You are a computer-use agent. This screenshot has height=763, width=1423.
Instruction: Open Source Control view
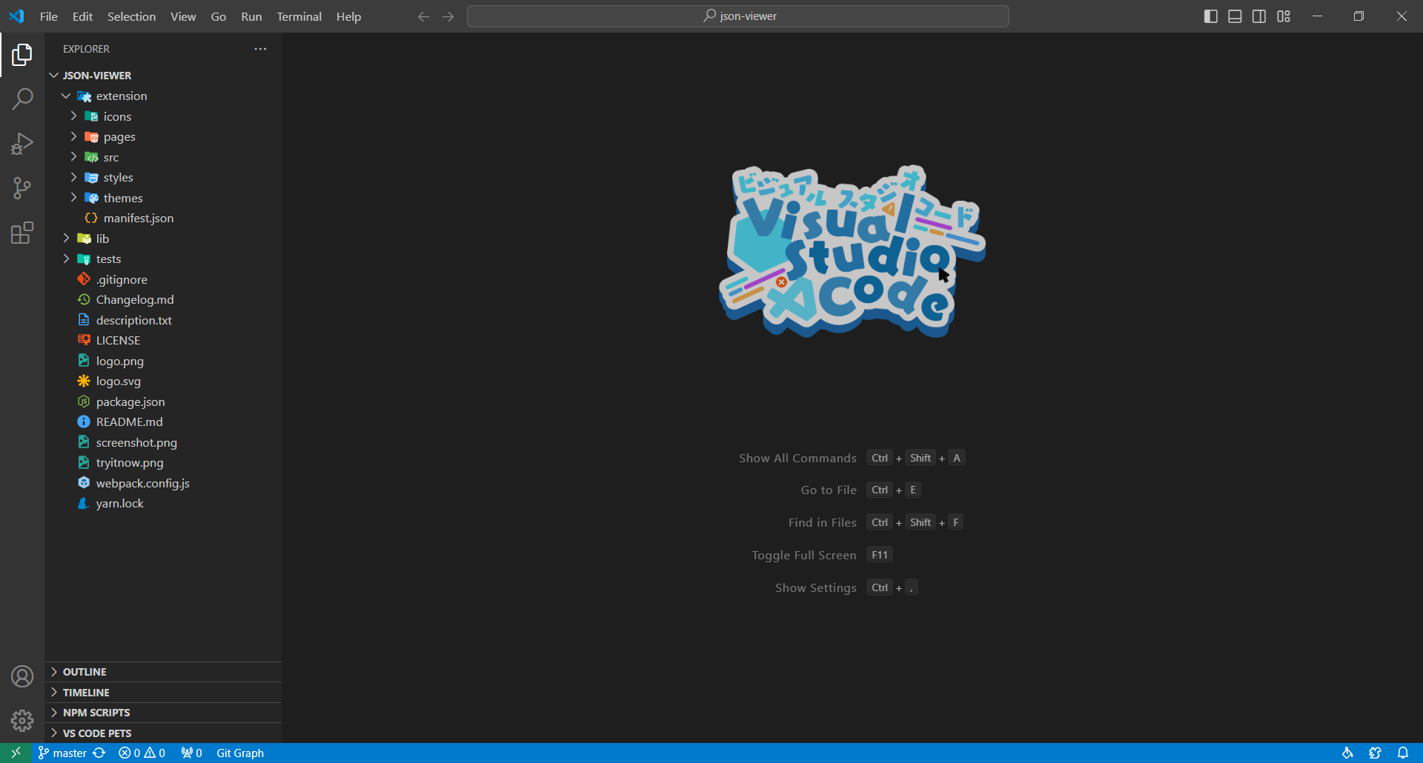[x=22, y=188]
